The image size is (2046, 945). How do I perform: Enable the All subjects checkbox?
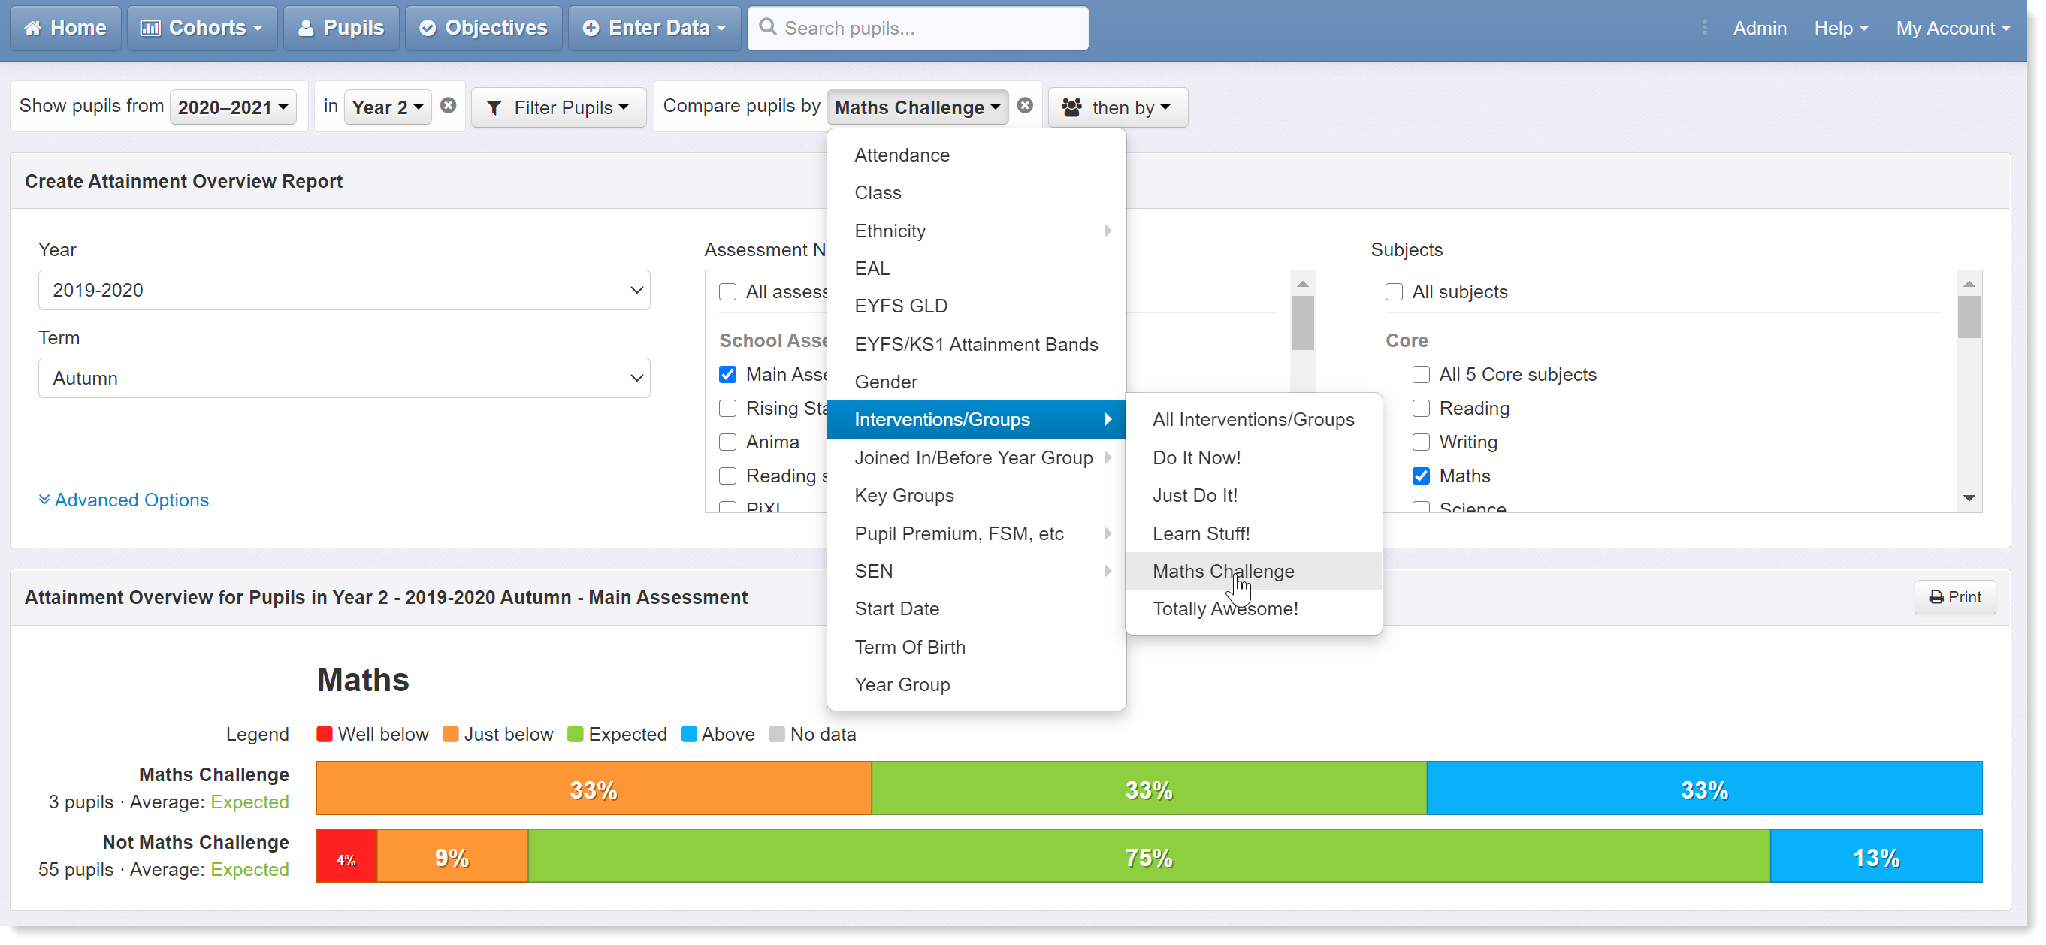[x=1394, y=292]
